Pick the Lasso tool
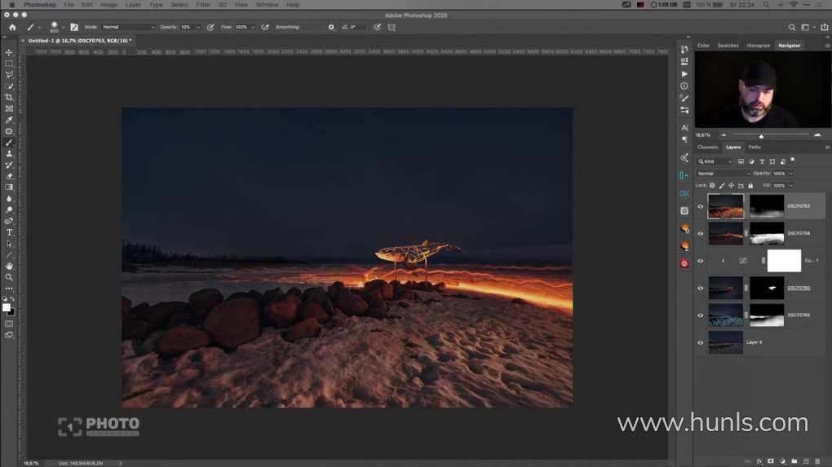This screenshot has height=467, width=832. click(9, 74)
